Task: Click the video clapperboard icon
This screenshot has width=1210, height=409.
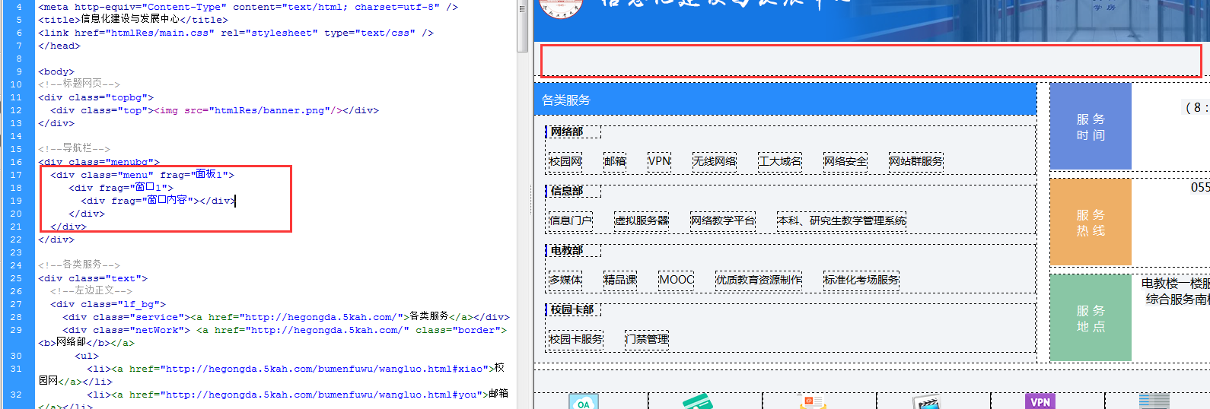Action: pyautogui.click(x=926, y=402)
